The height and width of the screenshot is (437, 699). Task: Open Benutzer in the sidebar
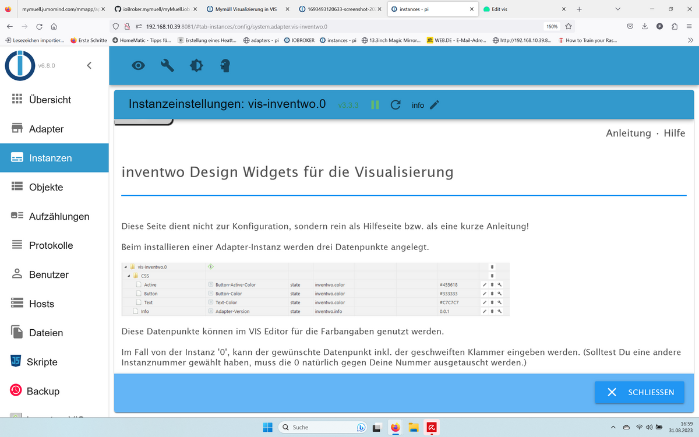click(54, 274)
